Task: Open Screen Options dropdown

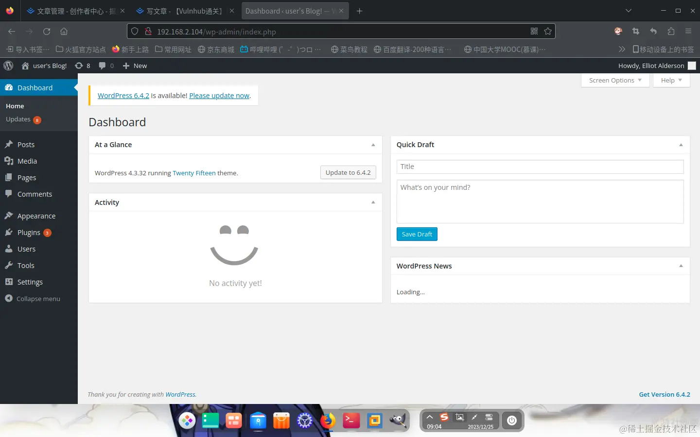Action: 615,80
